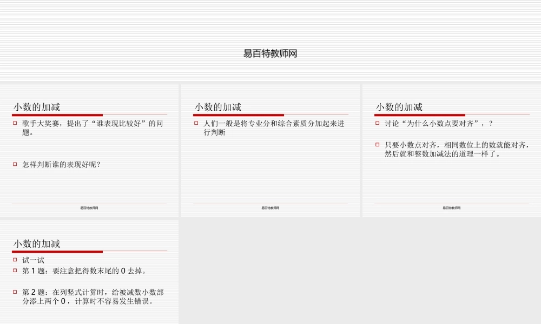Select the slide about 专业分和综合素质分
Screen dimensions: 541x324
tap(270, 151)
